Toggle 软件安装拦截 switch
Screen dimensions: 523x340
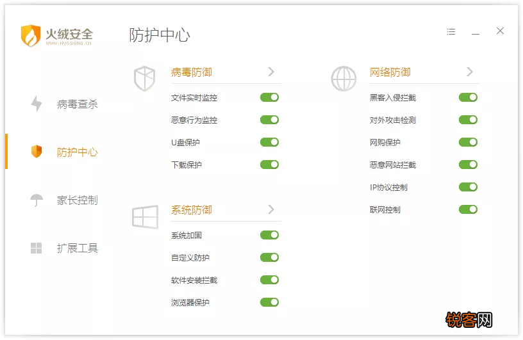(x=269, y=280)
